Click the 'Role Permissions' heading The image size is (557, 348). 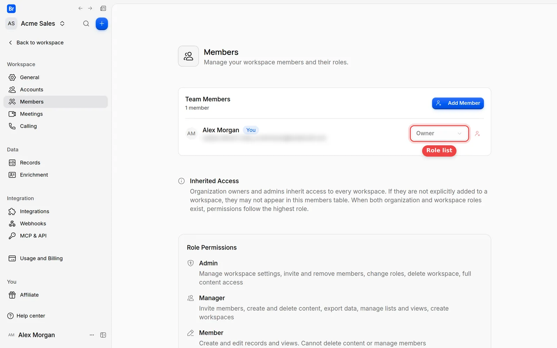click(212, 247)
